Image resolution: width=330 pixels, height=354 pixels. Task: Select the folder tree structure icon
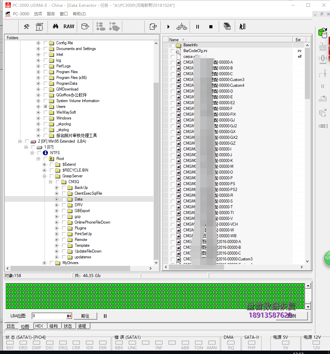101,27
